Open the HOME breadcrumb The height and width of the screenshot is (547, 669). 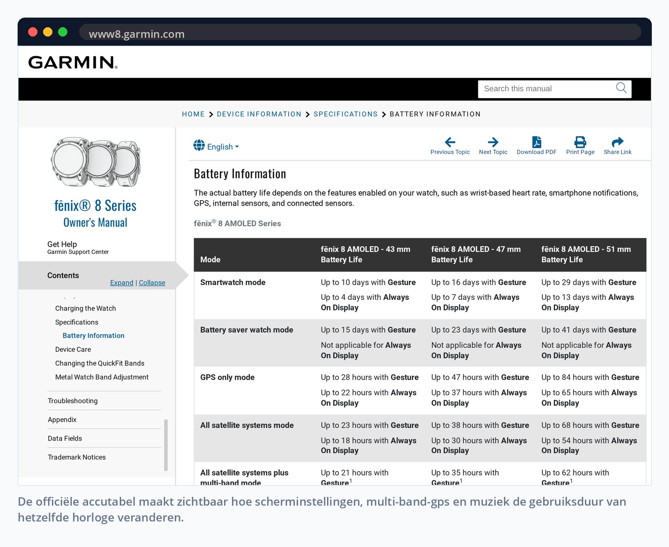pos(193,114)
